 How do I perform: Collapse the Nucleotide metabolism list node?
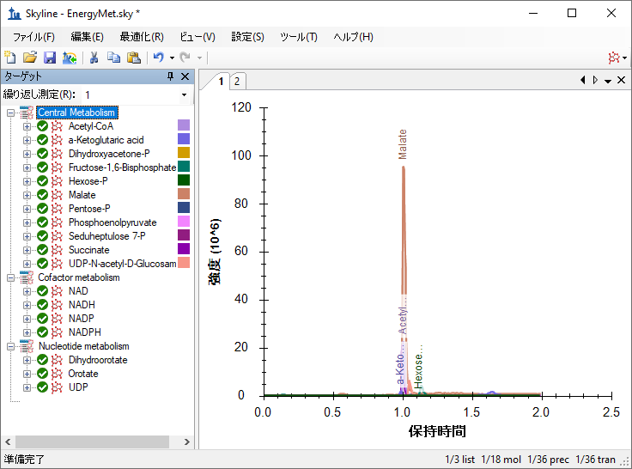(x=11, y=346)
